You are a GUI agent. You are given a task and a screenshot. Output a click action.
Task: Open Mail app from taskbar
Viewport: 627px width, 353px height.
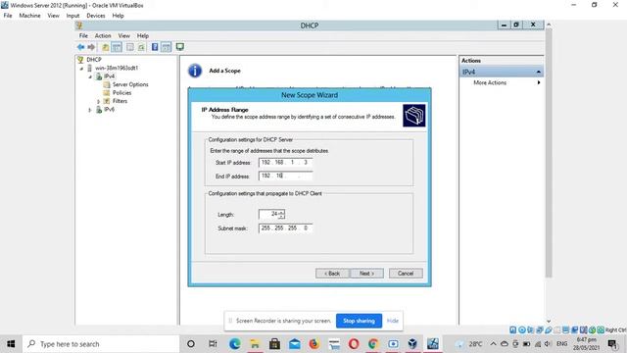[x=294, y=344]
